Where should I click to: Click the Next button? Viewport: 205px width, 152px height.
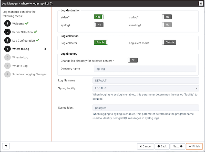[178, 146]
